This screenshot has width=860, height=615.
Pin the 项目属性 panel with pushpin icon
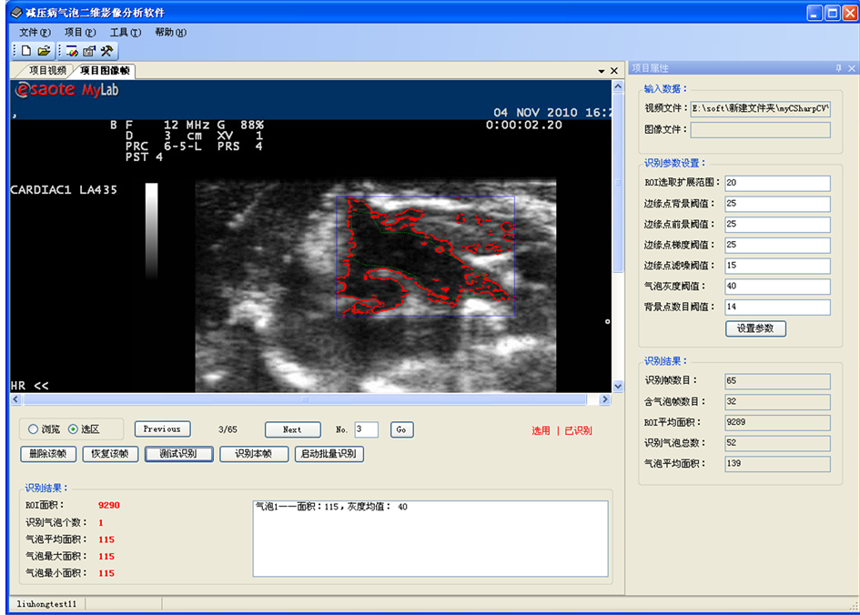838,69
